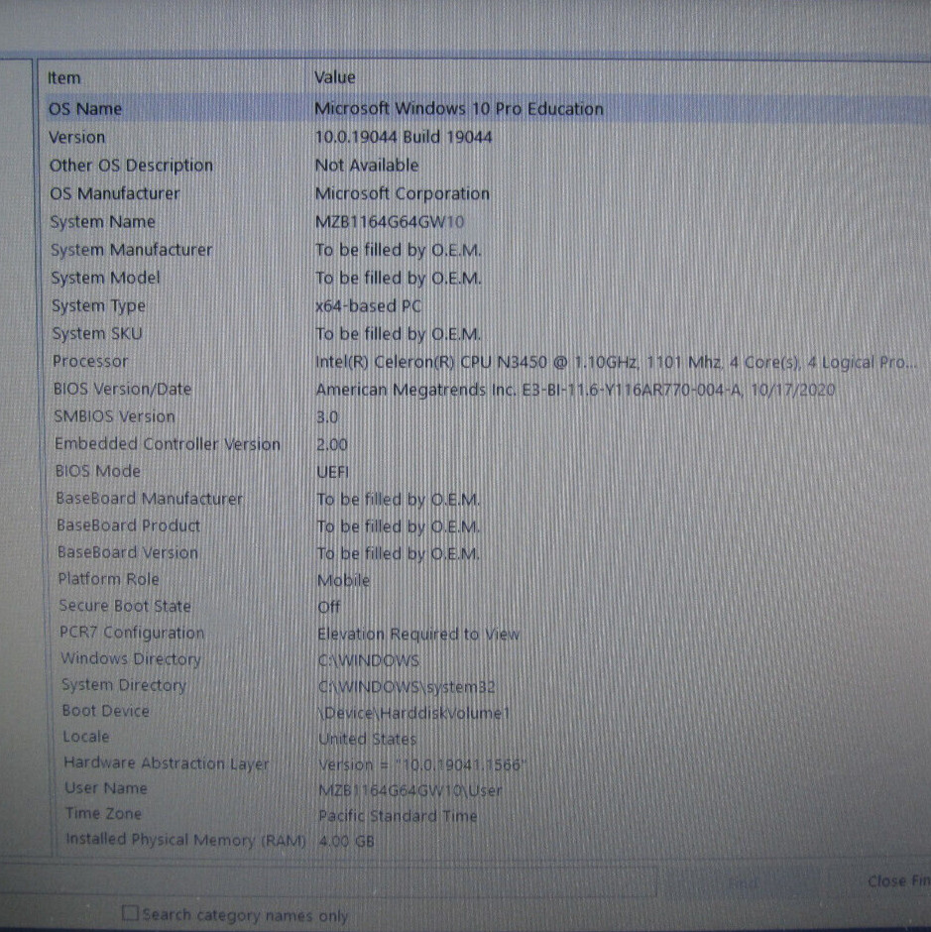The image size is (931, 932).
Task: Select the User Name row label
Action: click(x=106, y=788)
